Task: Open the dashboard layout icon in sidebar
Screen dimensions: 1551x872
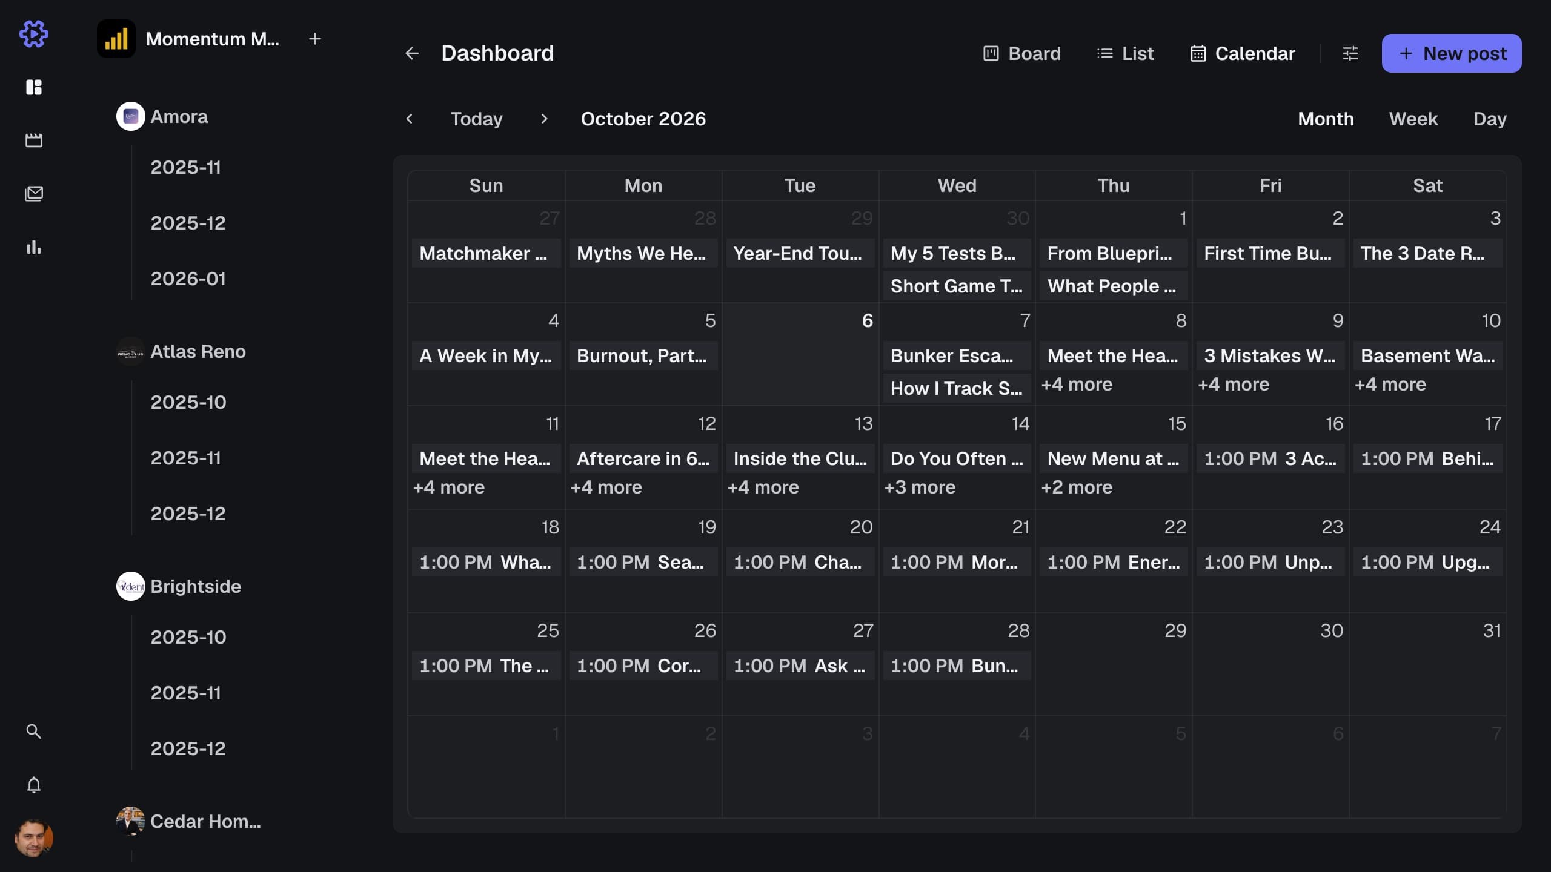Action: point(34,87)
